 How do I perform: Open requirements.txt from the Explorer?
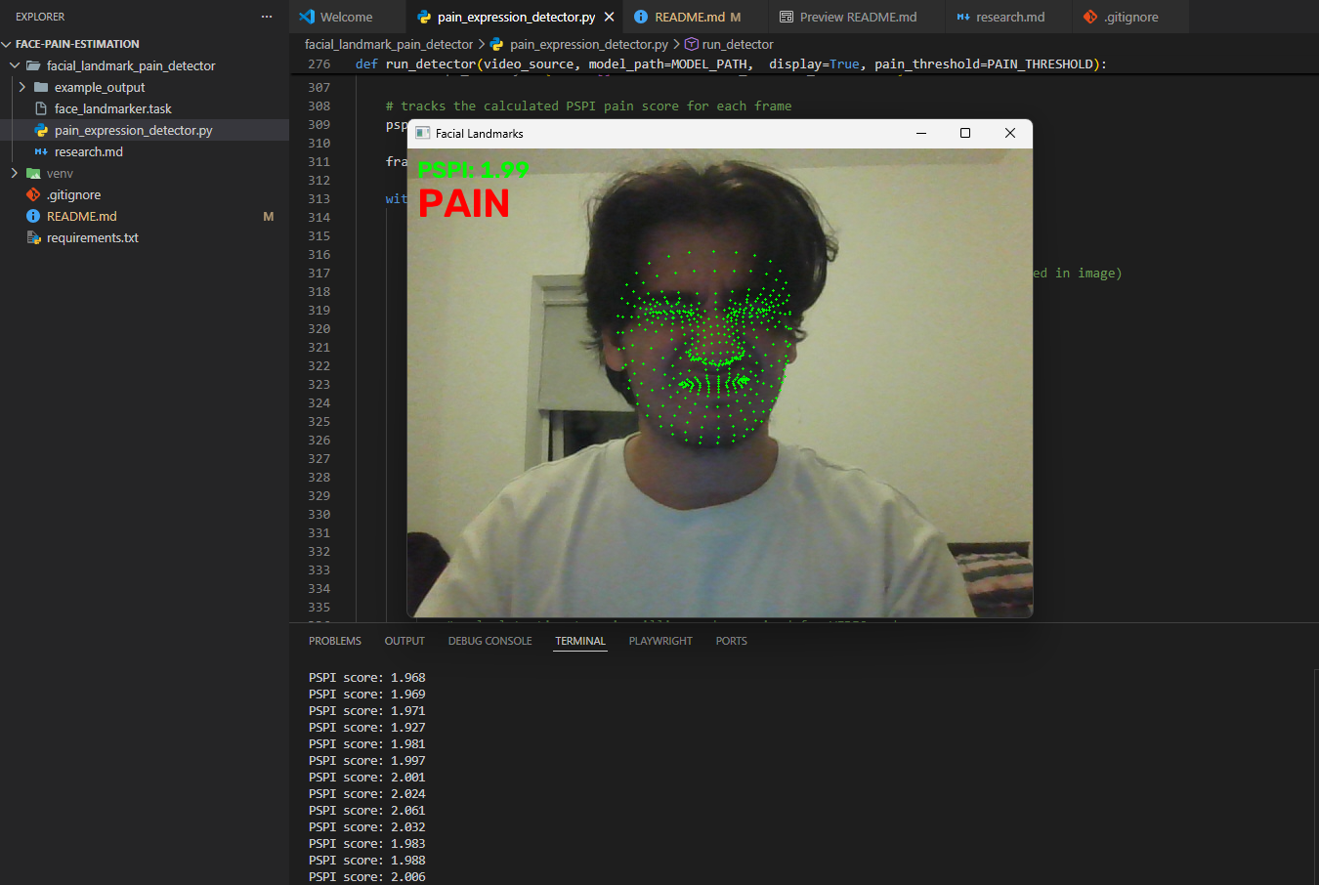(x=93, y=237)
